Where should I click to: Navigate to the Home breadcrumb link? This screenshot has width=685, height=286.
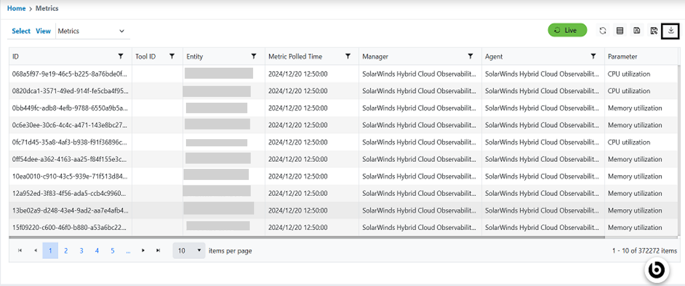click(x=16, y=8)
